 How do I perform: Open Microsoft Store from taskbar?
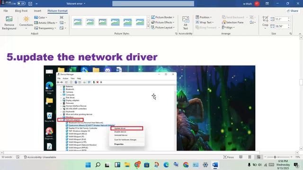pos(147,165)
